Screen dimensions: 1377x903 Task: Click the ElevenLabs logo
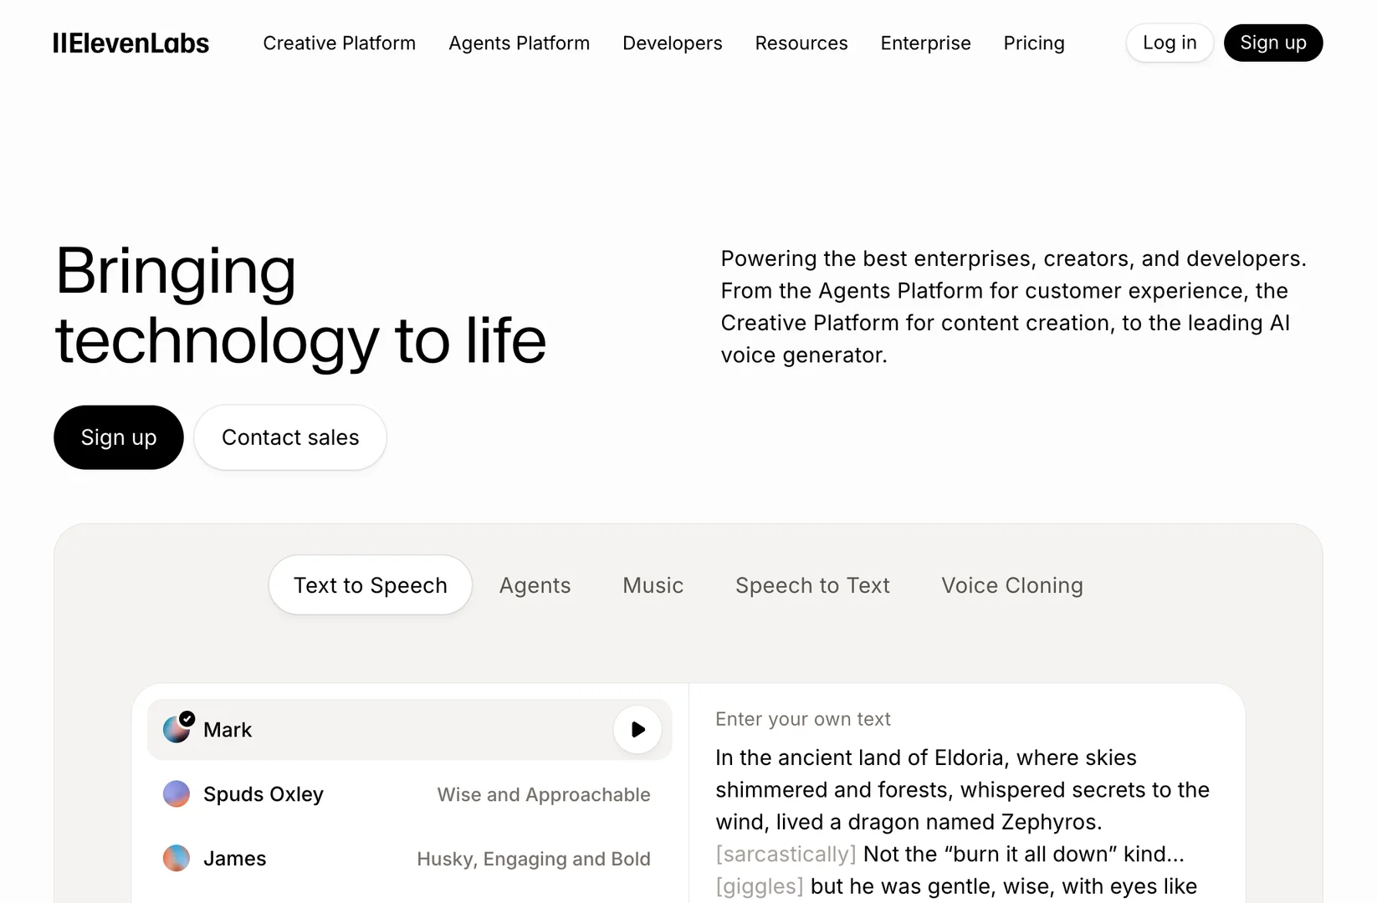tap(131, 43)
